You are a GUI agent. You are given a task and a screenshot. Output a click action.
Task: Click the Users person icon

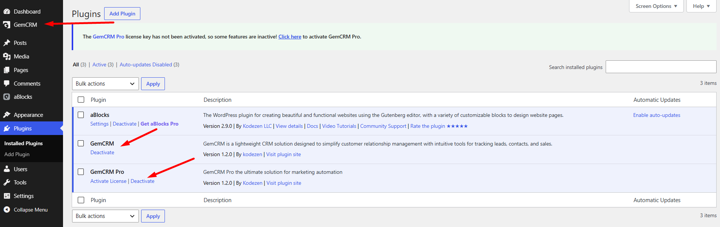point(7,169)
